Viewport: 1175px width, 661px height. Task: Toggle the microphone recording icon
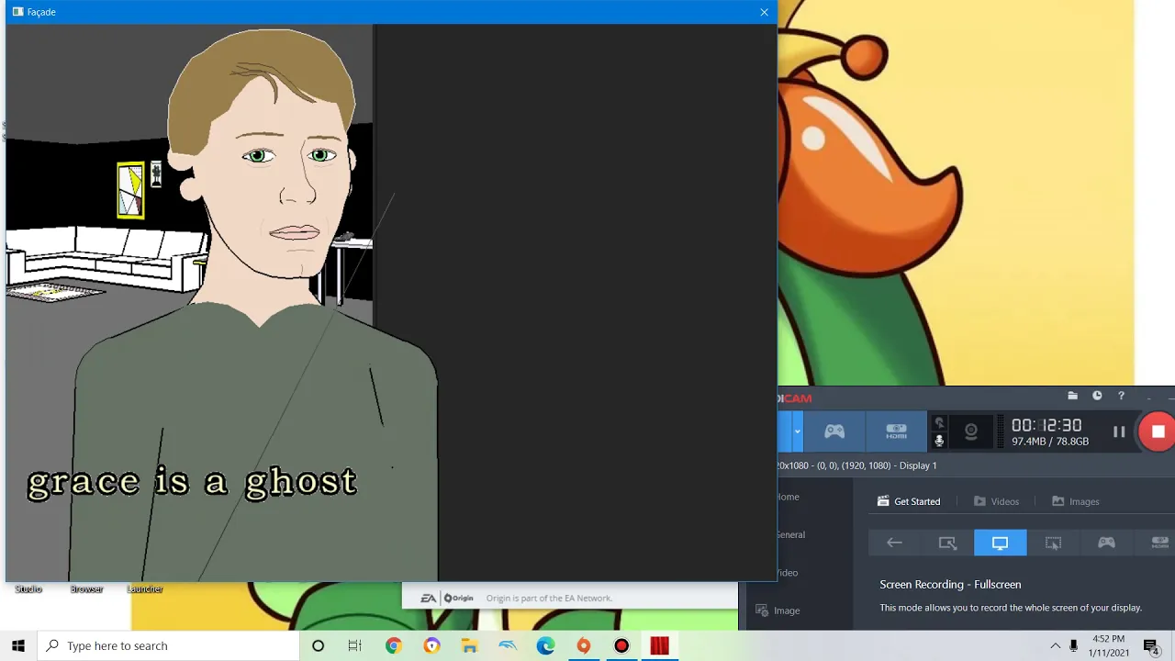(x=938, y=441)
